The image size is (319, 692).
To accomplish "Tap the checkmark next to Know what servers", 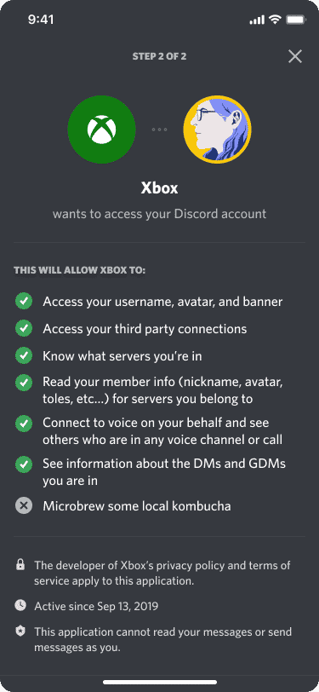I will [24, 355].
